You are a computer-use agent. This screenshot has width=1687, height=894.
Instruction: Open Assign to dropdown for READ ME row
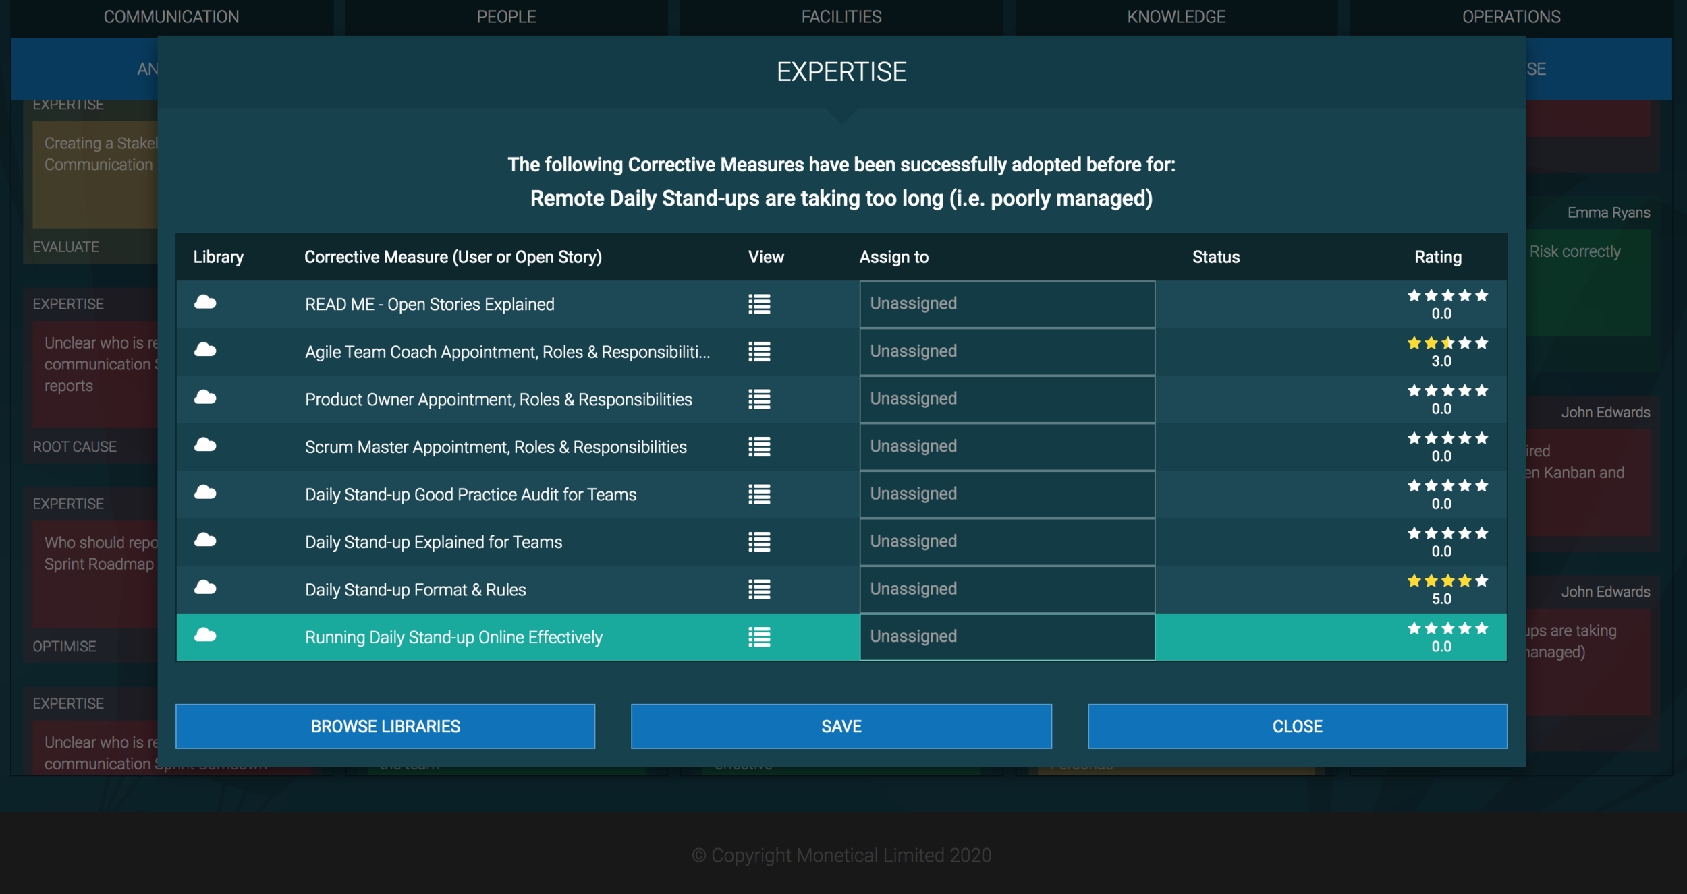click(1007, 304)
